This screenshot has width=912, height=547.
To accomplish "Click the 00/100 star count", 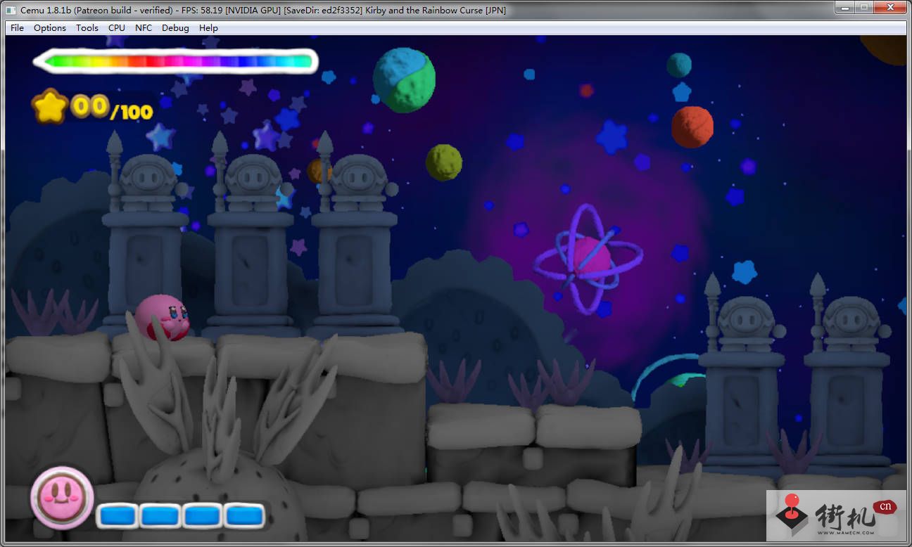I will coord(113,108).
